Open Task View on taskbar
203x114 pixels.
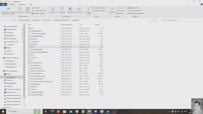46,111
